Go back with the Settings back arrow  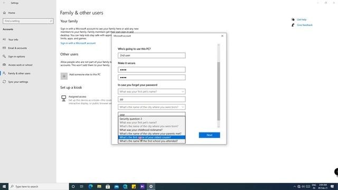click(4, 3)
